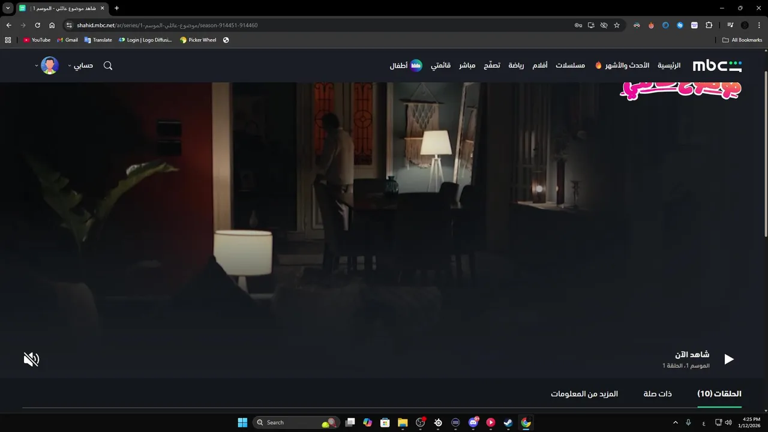This screenshot has width=768, height=432.
Task: Unmute the trailer with the speaker icon
Action: tap(31, 359)
